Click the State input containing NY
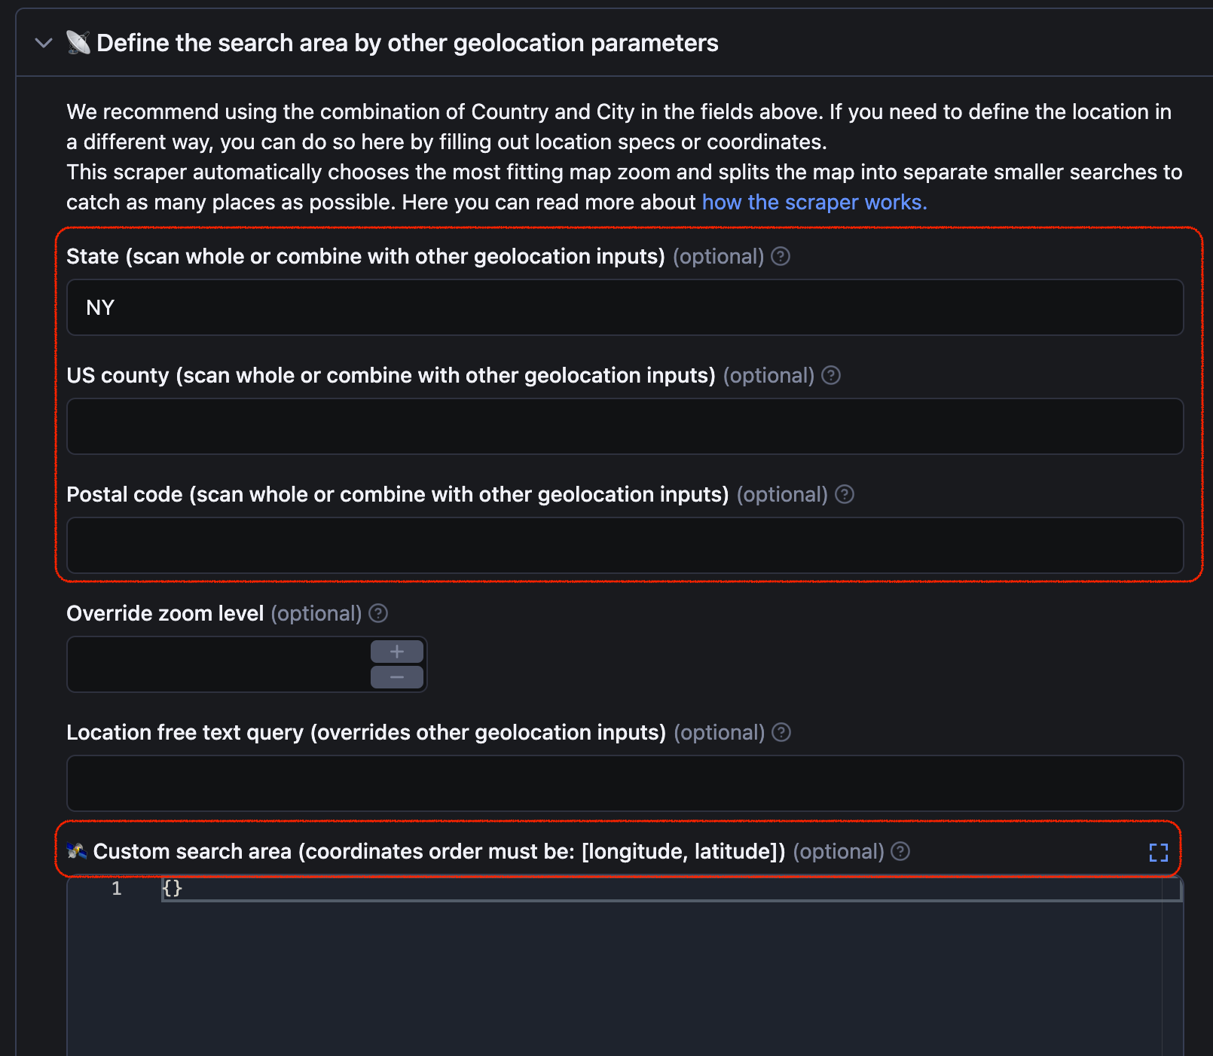Image resolution: width=1213 pixels, height=1056 pixels. pyautogui.click(x=625, y=307)
